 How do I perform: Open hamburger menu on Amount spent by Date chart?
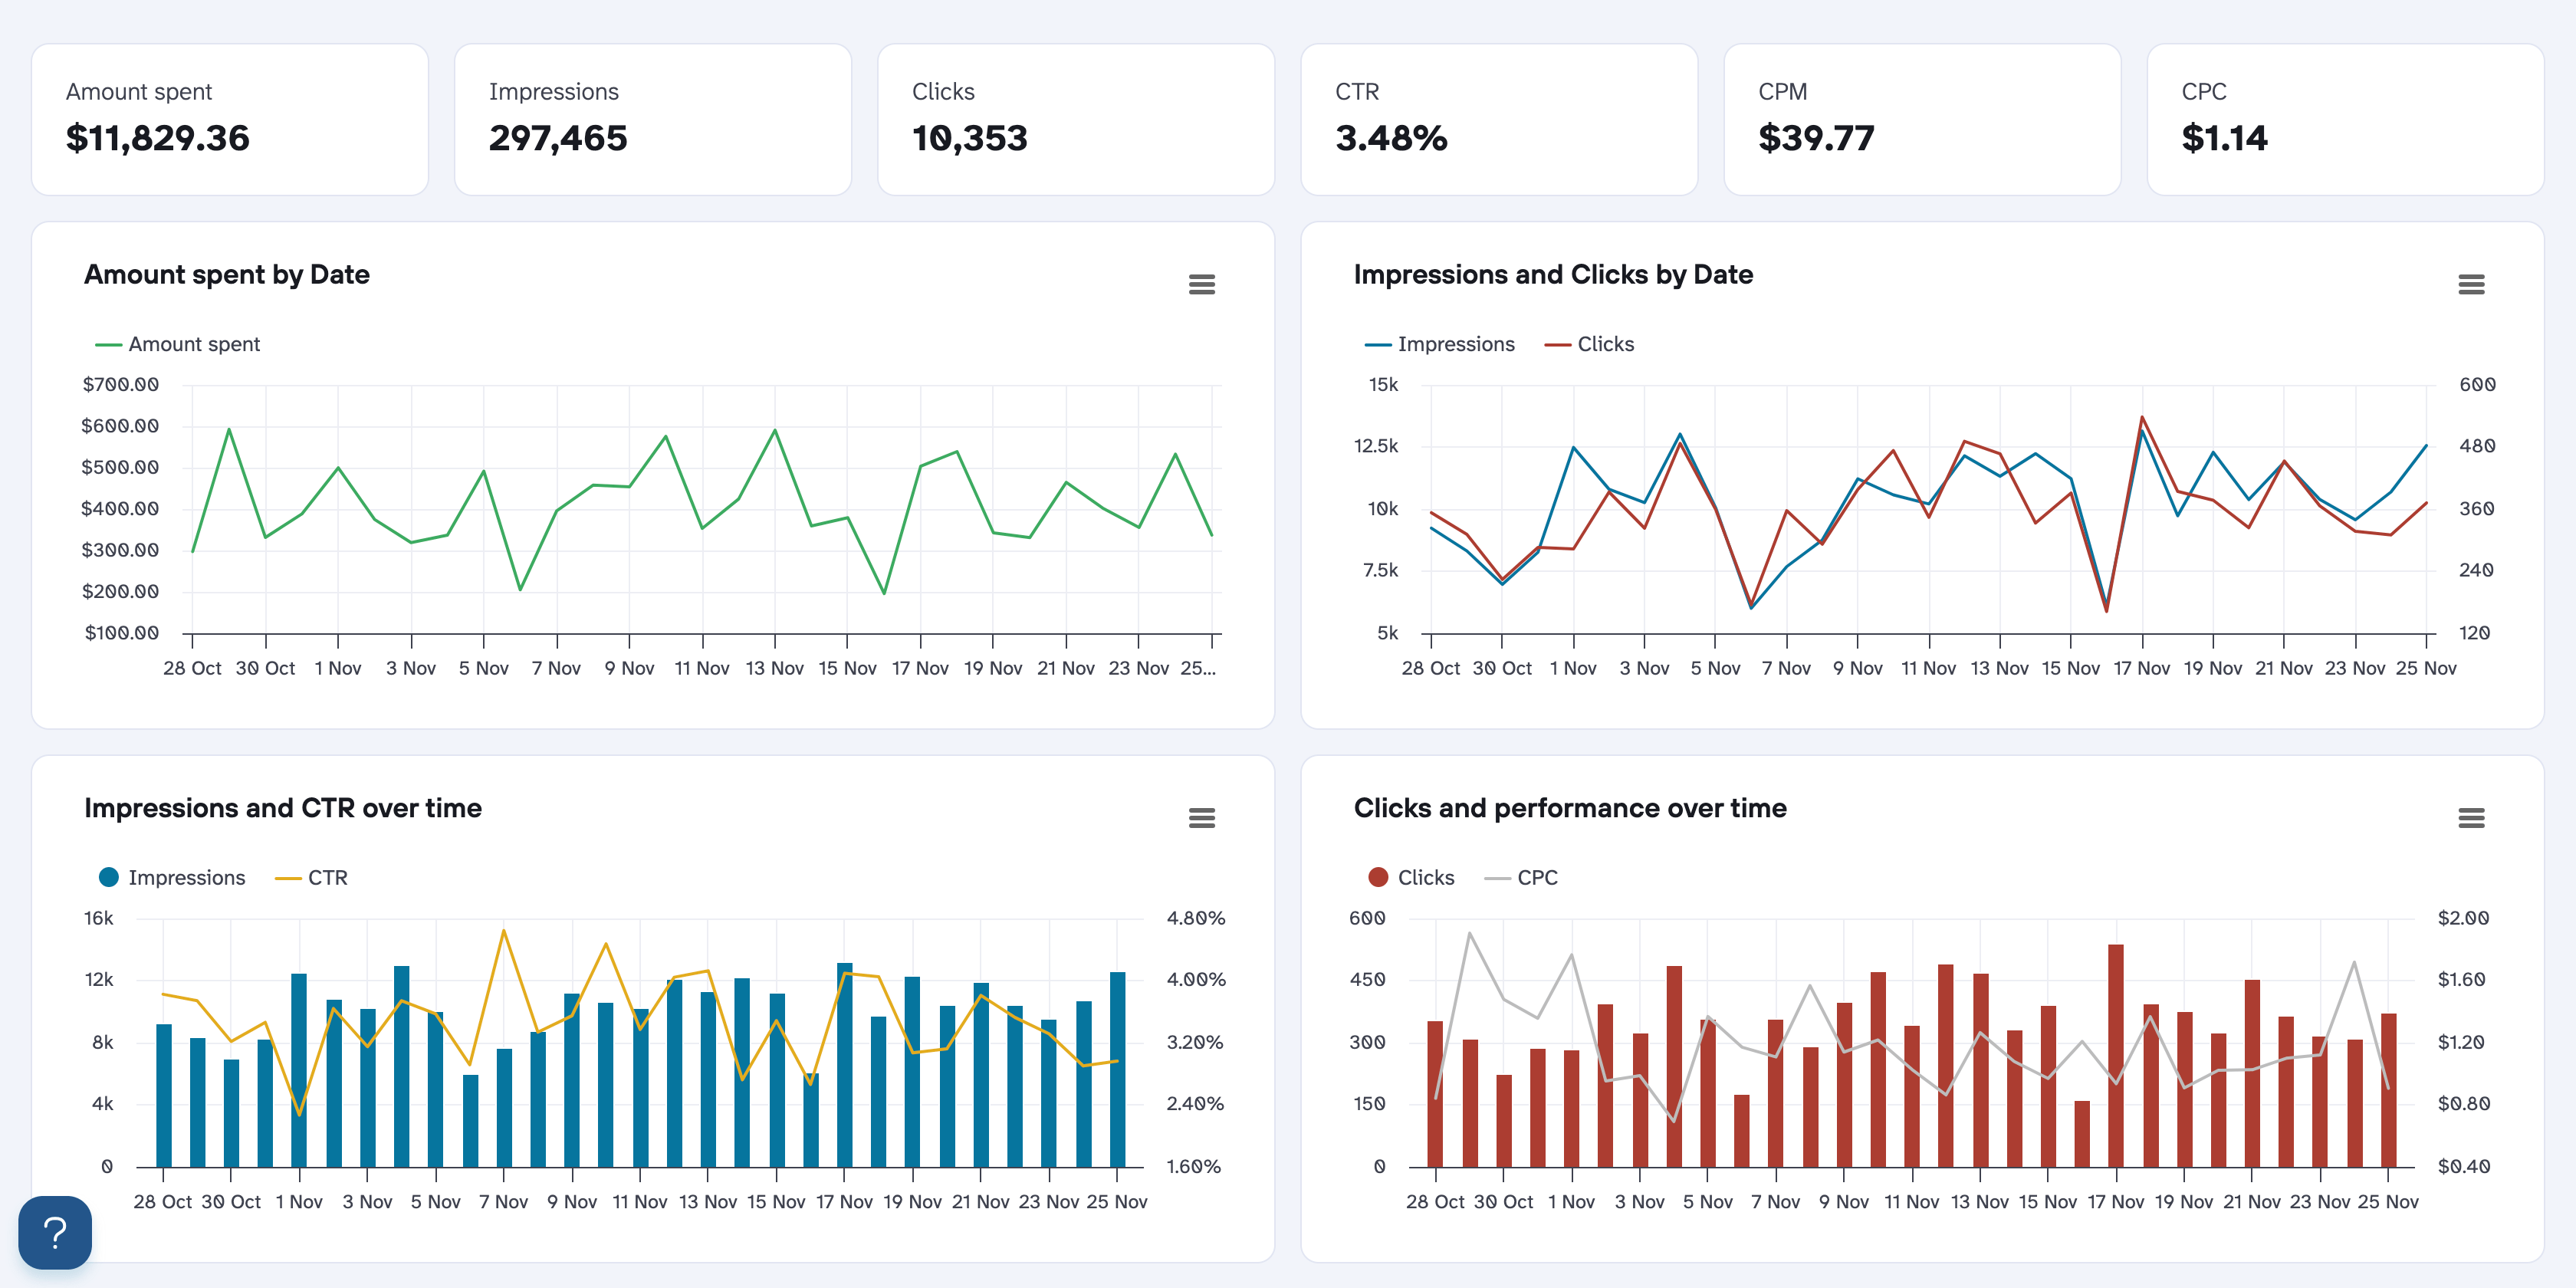coord(1201,285)
